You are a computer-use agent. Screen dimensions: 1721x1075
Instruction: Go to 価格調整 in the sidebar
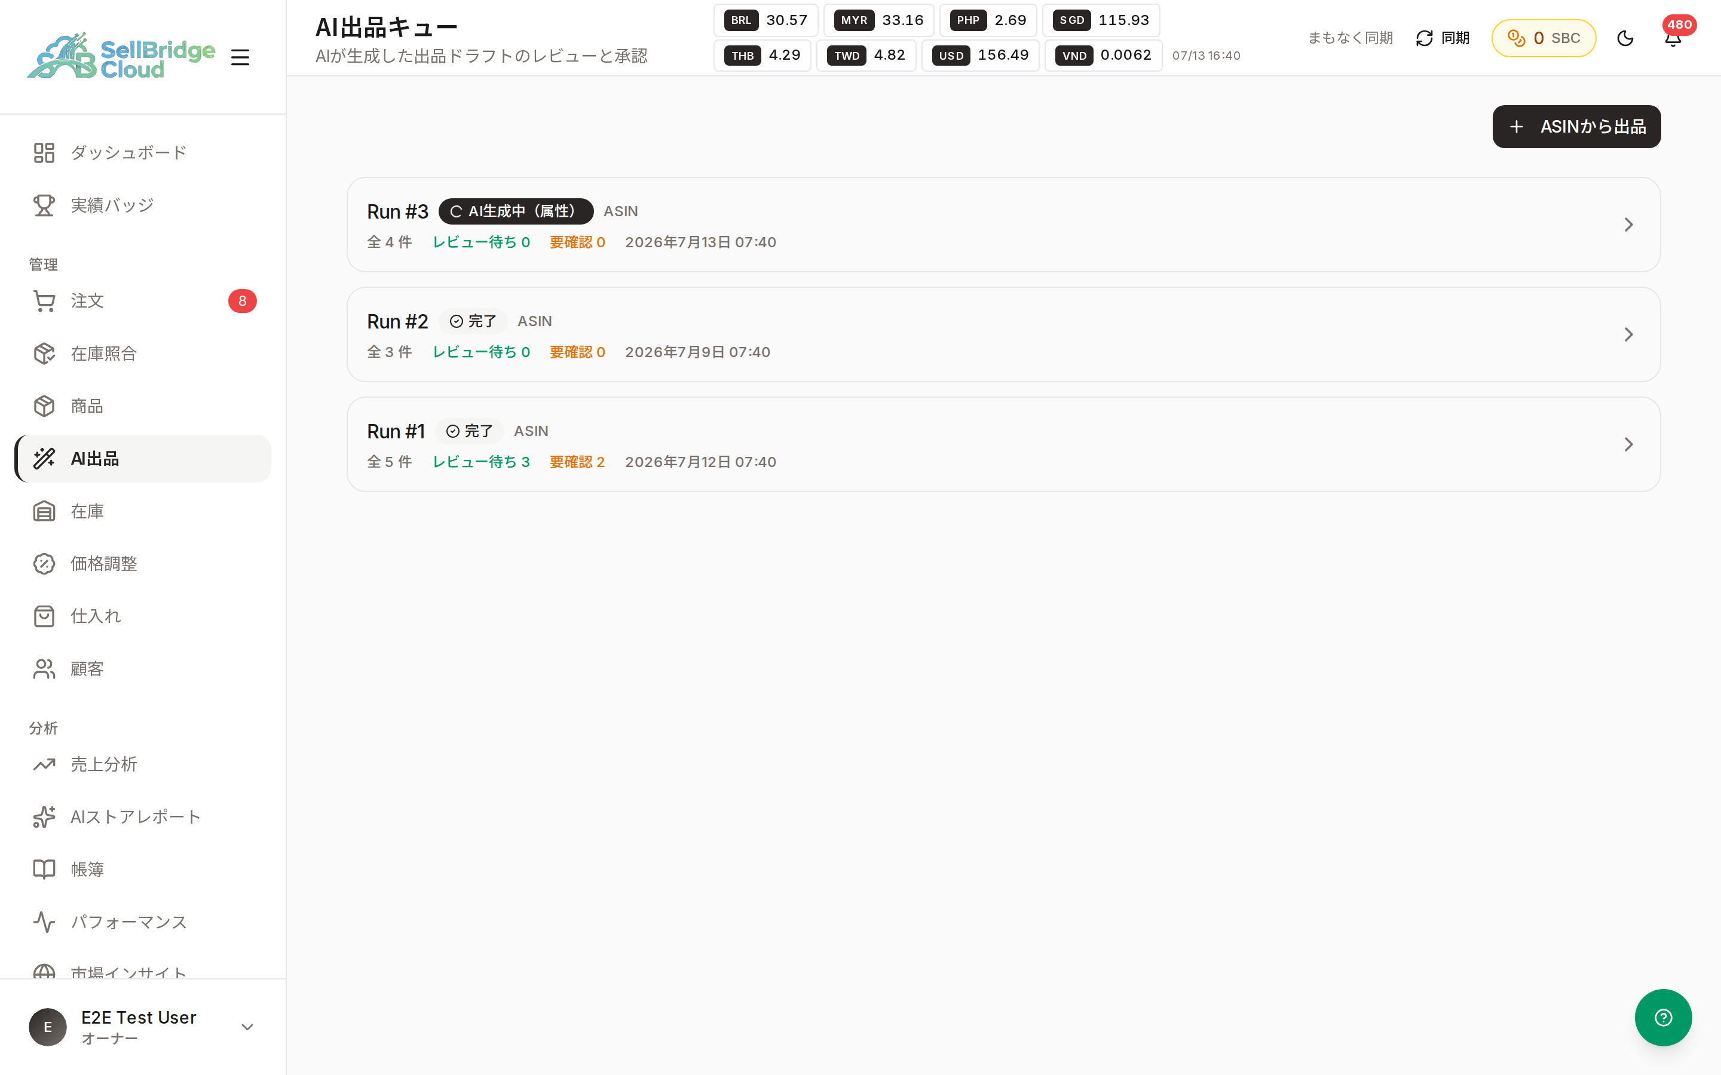point(143,564)
